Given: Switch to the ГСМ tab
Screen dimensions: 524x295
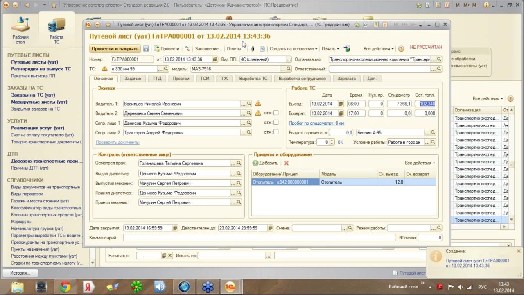Looking at the screenshot, I should point(205,78).
